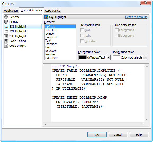Switch to the Application tab
153x142 pixels.
coord(11,11)
